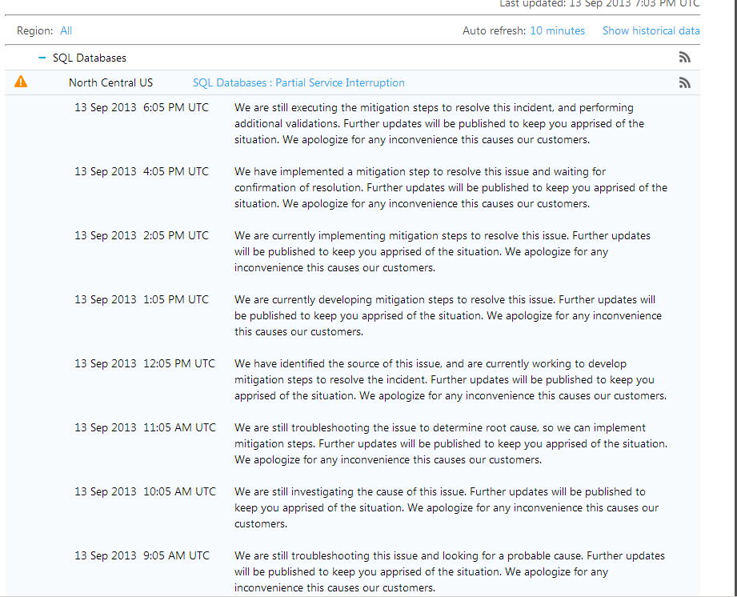Select the 2:05 PM UTC update entry
Image resolution: width=737 pixels, height=597 pixels.
click(142, 235)
